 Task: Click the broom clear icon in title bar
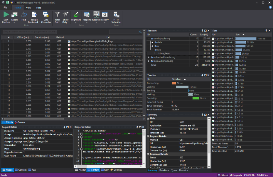click(12, 2)
